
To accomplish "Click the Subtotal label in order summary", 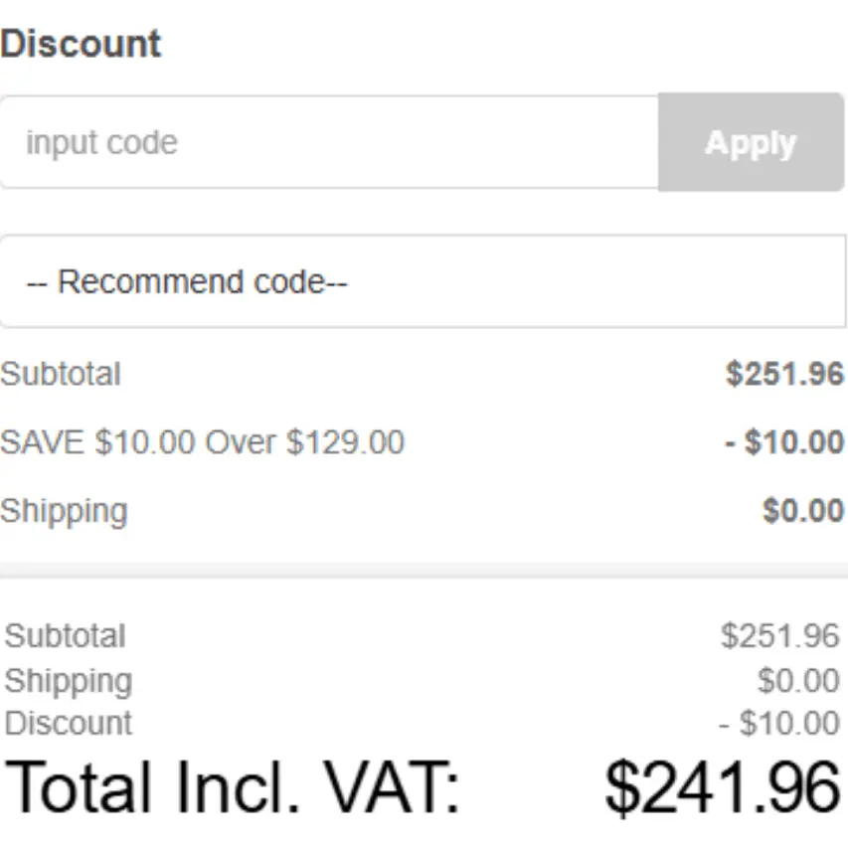I will point(61,374).
